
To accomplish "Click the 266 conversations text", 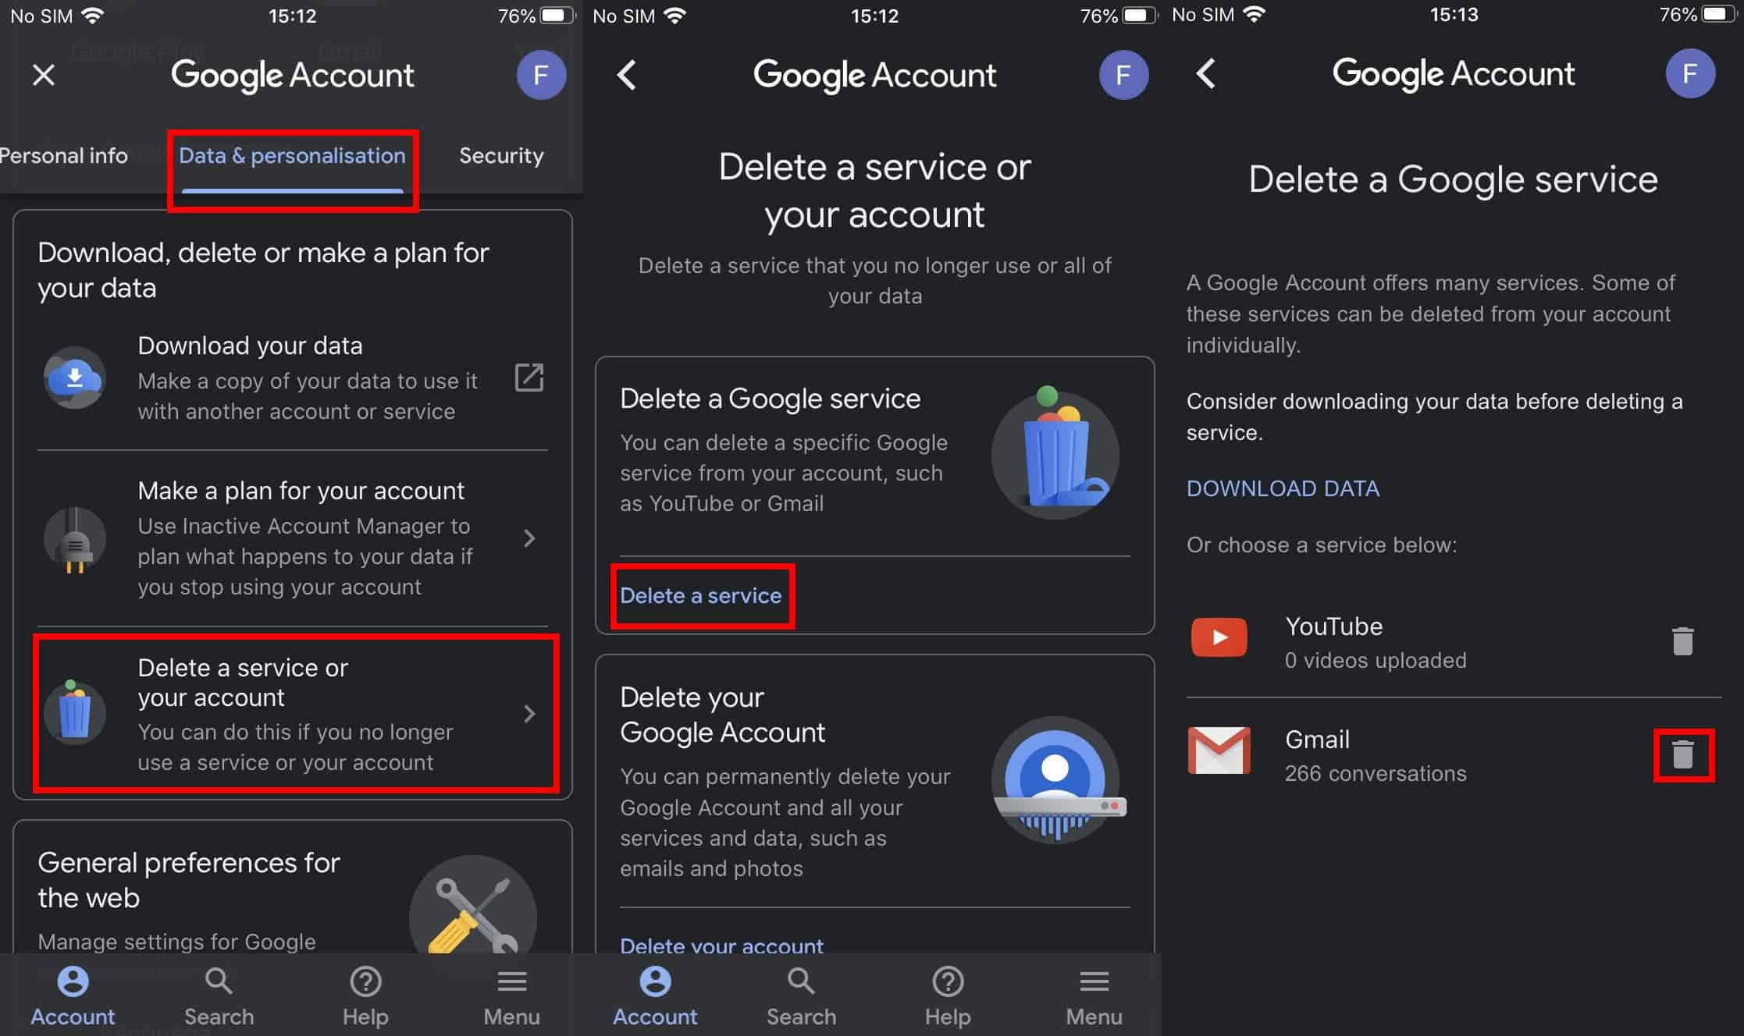I will click(x=1376, y=774).
